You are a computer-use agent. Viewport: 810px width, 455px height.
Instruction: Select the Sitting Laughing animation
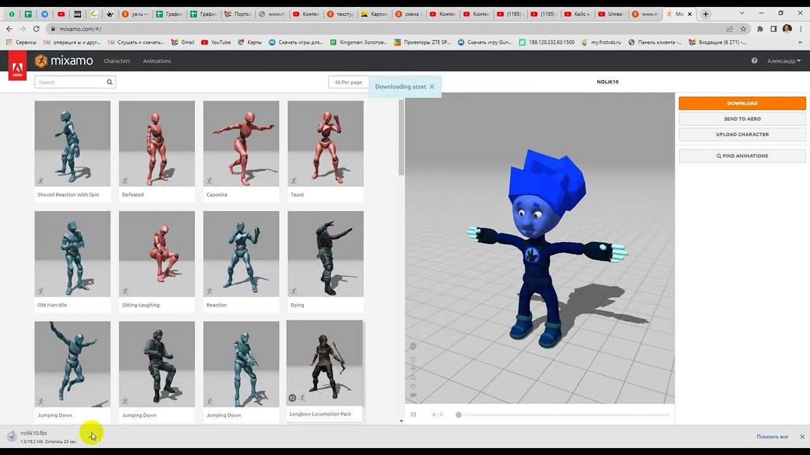157,262
